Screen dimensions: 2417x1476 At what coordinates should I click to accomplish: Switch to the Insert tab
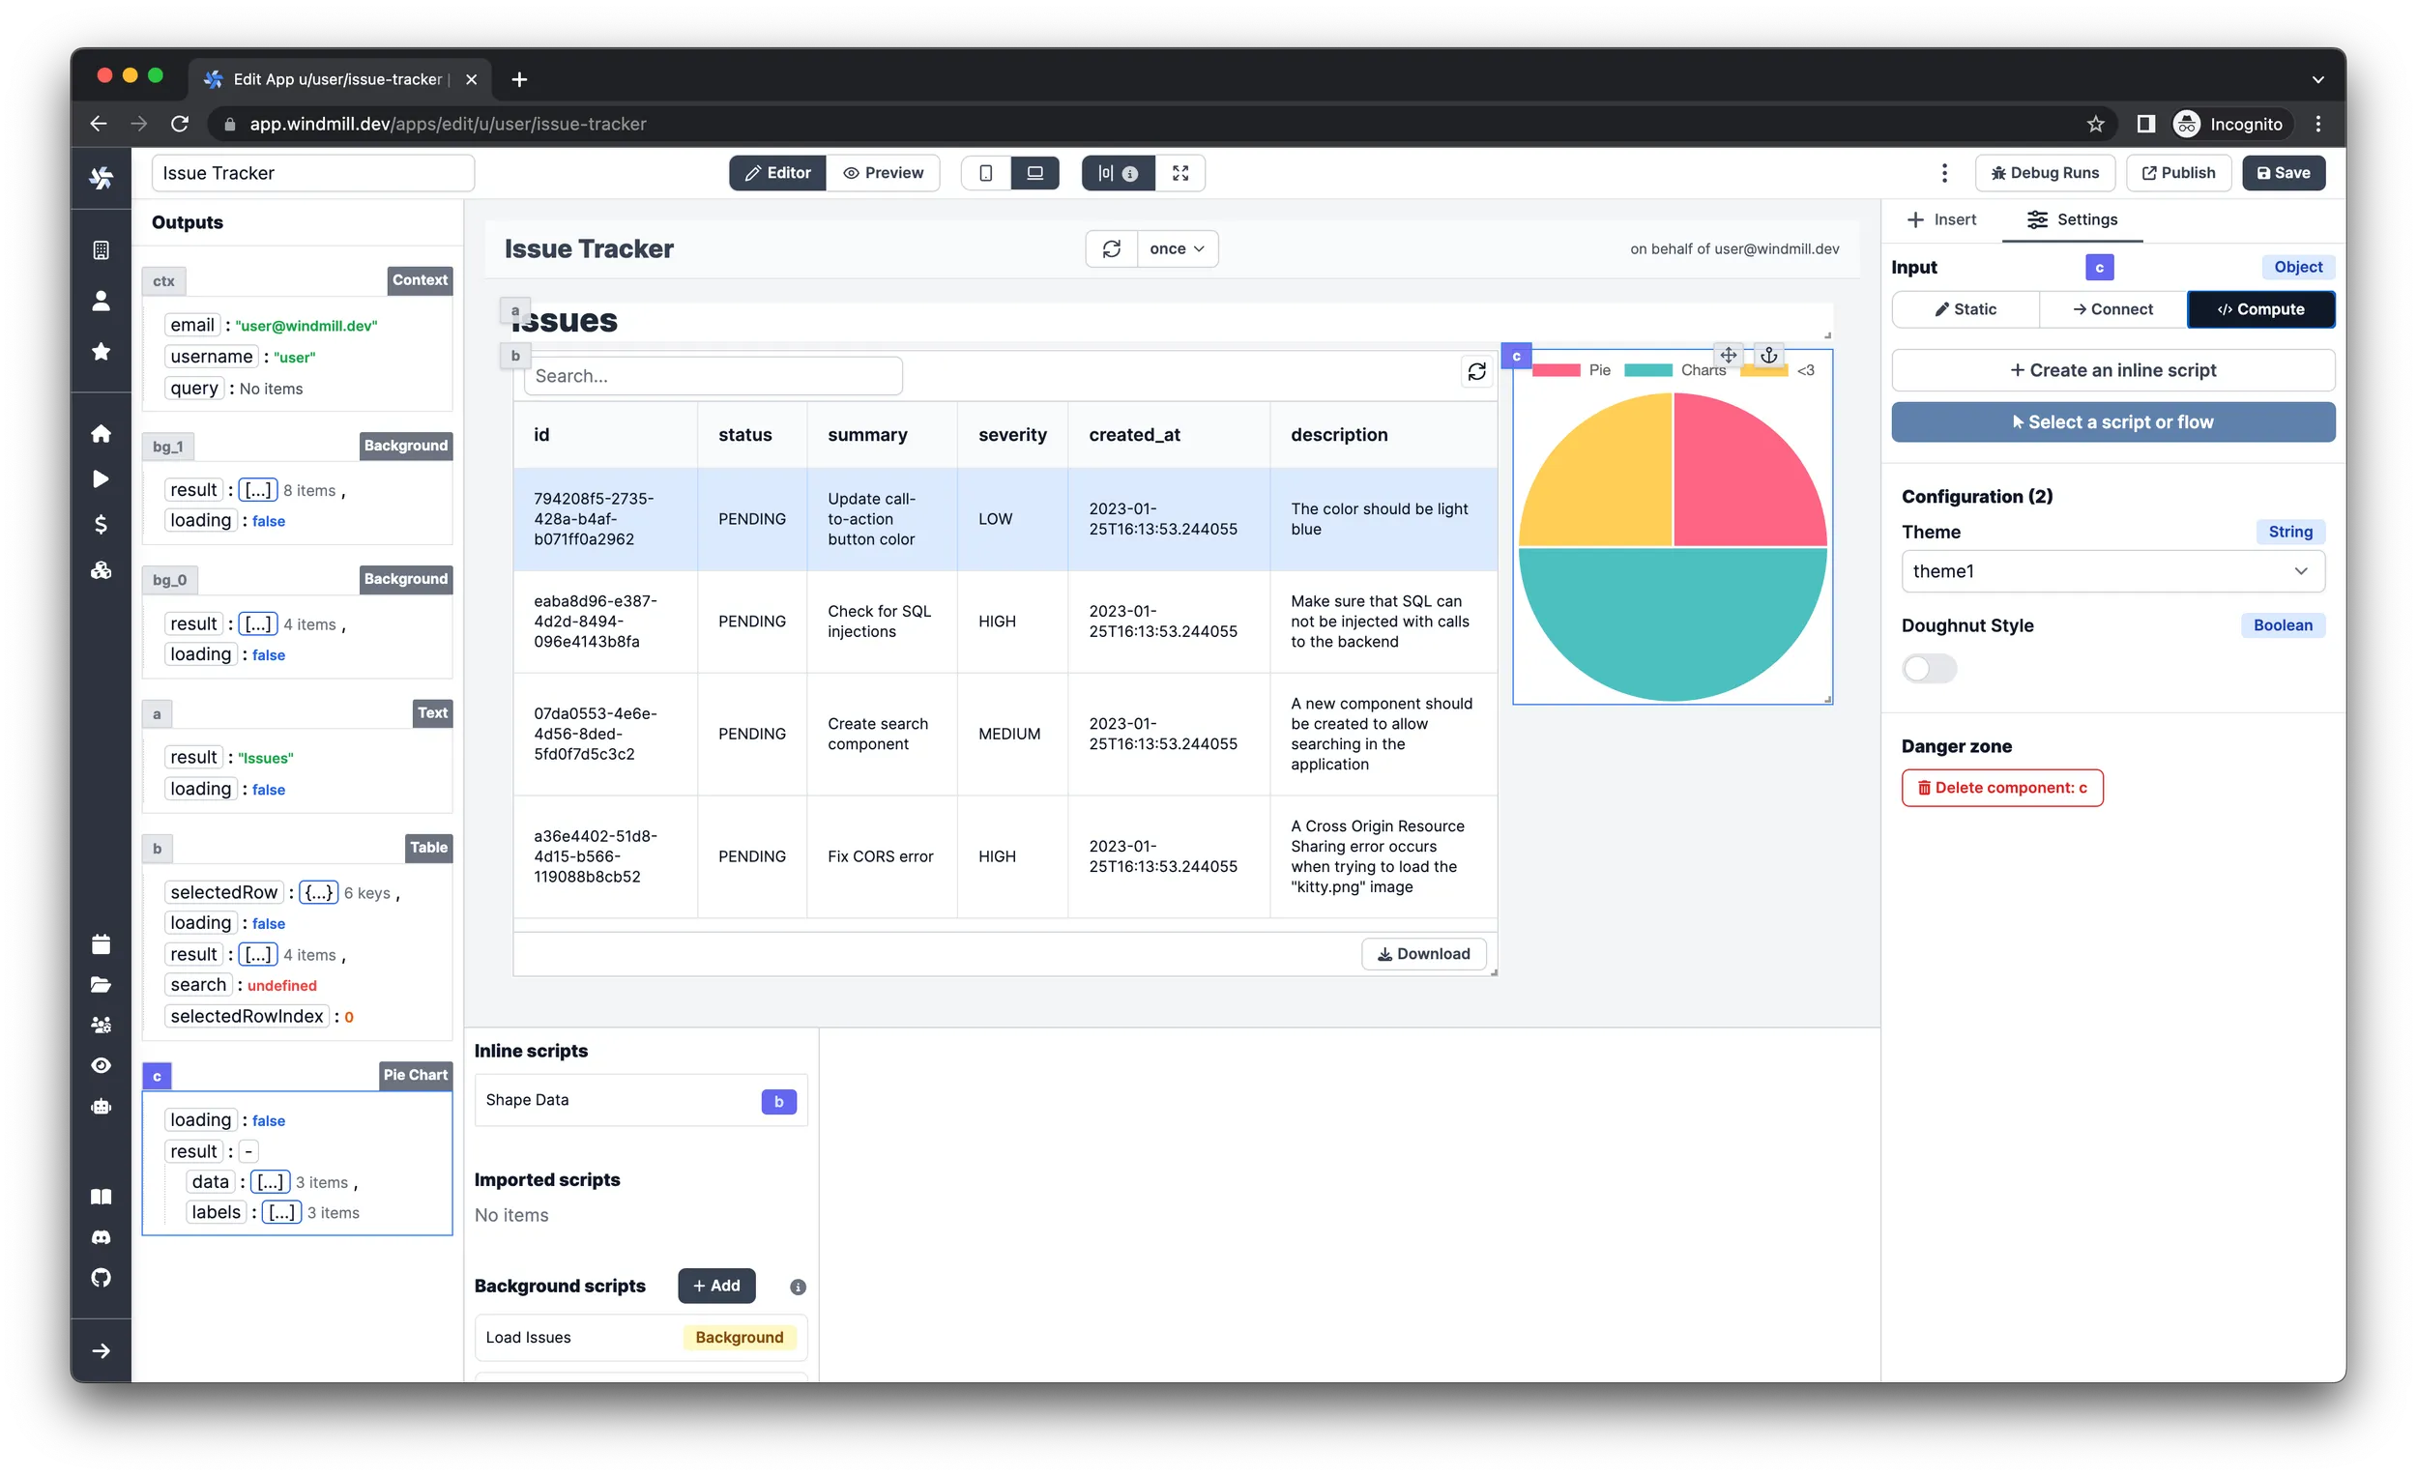click(x=1941, y=219)
